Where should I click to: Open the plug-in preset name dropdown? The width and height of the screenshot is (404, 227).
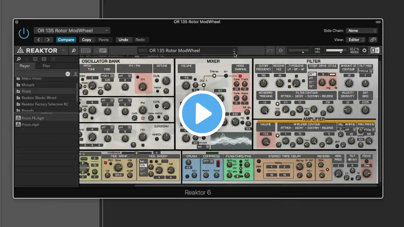(x=72, y=31)
